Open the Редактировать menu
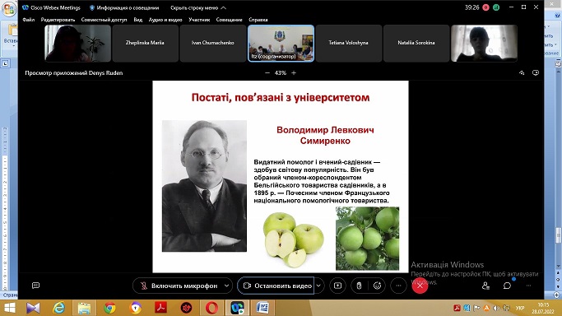 click(x=58, y=20)
